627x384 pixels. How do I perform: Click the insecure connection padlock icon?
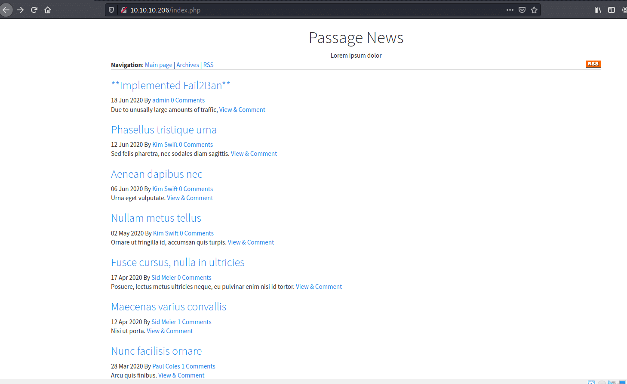point(124,10)
